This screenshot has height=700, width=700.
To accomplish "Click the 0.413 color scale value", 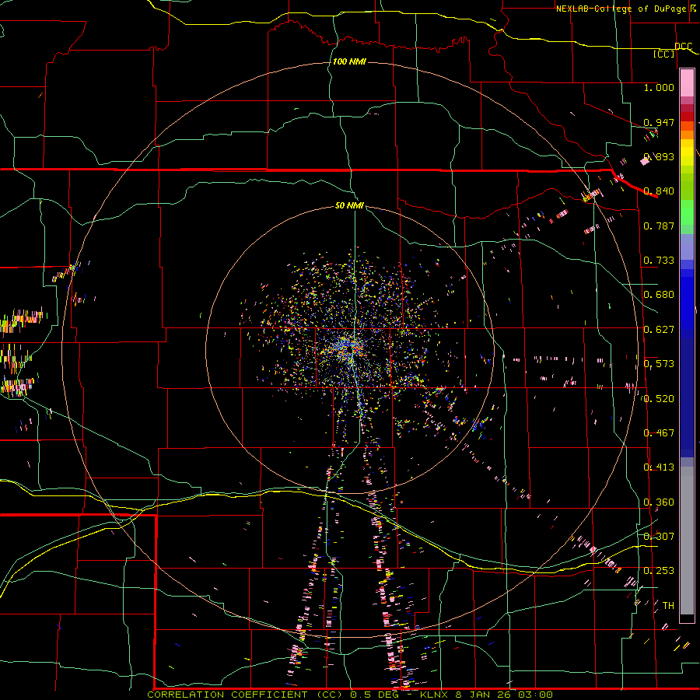I will pos(659,467).
